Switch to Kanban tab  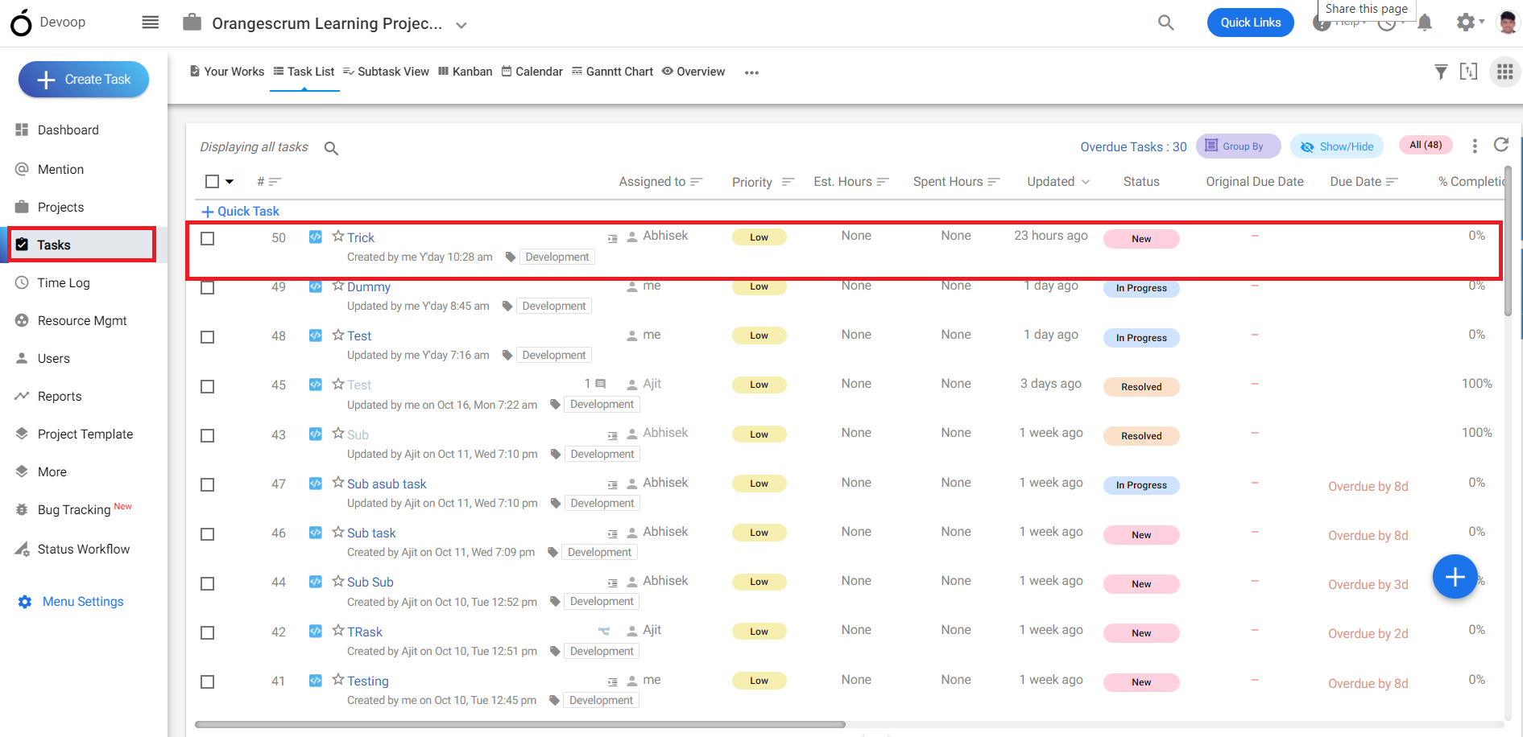(x=465, y=72)
